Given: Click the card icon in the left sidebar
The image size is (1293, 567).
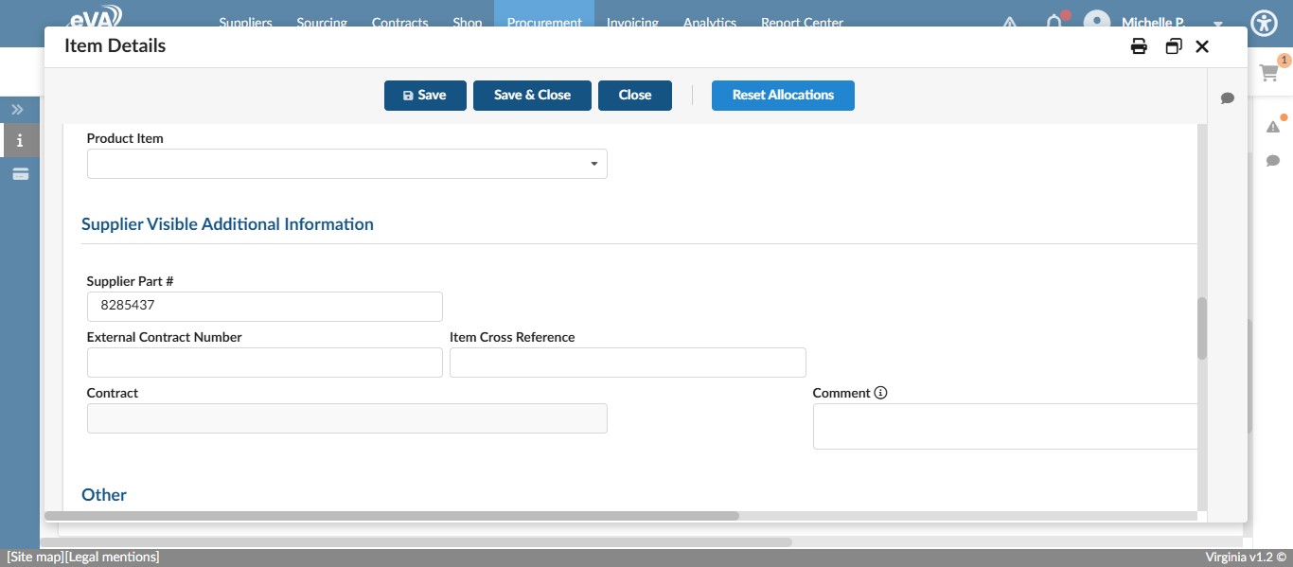Looking at the screenshot, I should coord(19,173).
